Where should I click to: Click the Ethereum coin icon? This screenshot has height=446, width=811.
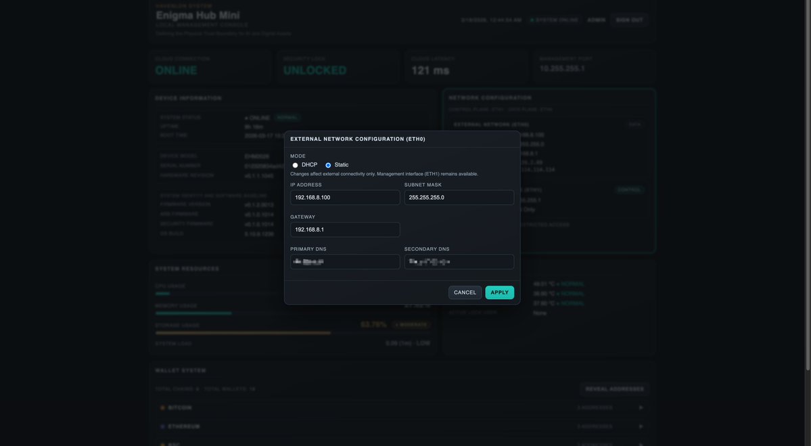click(x=162, y=427)
